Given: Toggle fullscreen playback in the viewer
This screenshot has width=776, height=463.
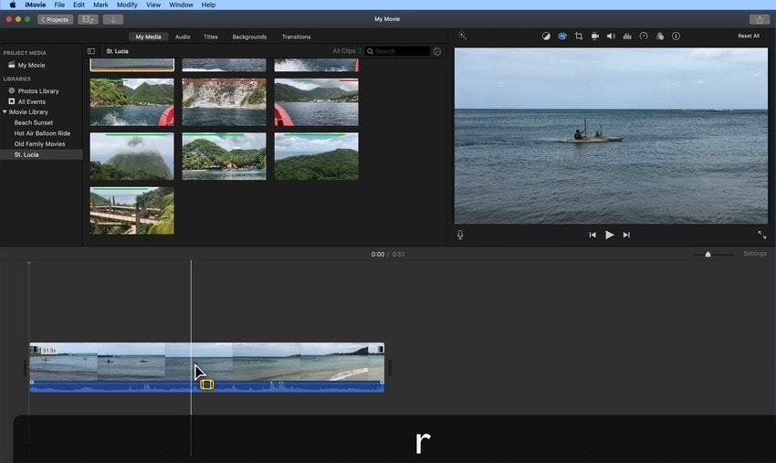Looking at the screenshot, I should point(762,235).
